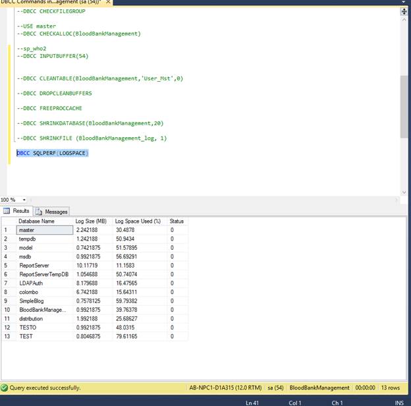Select the ReportServerTempDB cell
This screenshot has height=406, width=411.
click(x=45, y=274)
